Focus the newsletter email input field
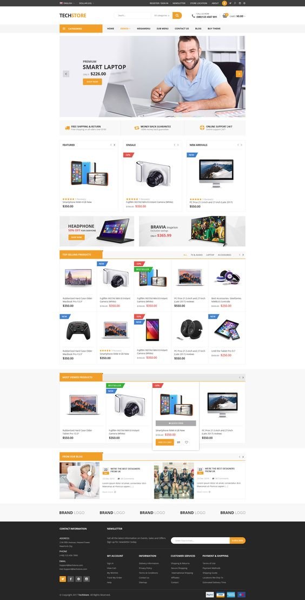Screen dimensions: 305x600 point(200,540)
